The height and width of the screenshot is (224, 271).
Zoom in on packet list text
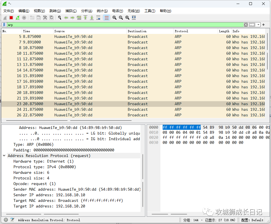(115, 18)
